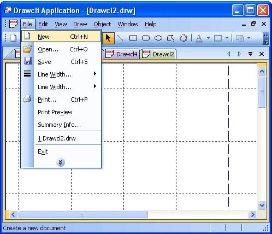Click the vertical scrollbar down arrow
272x234 pixels.
pos(262,206)
